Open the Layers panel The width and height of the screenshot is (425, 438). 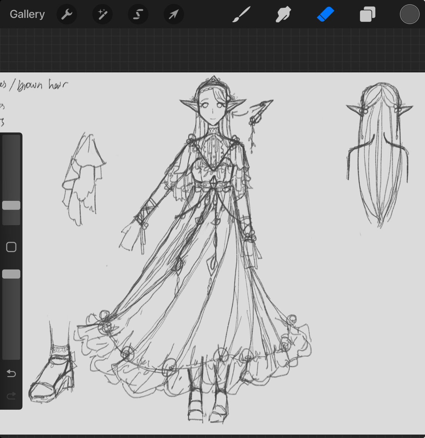coord(367,15)
